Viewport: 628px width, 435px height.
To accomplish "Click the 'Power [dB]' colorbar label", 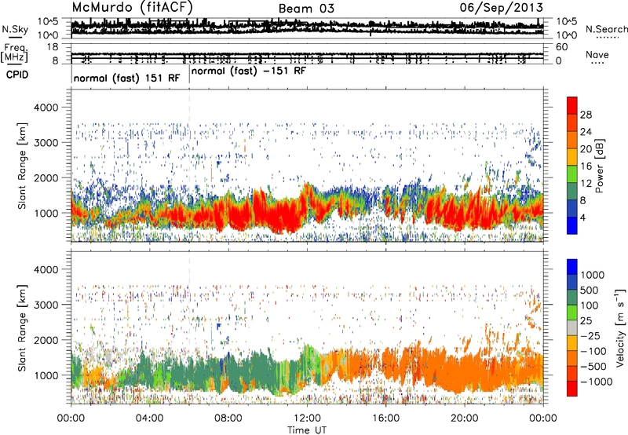I will click(600, 166).
